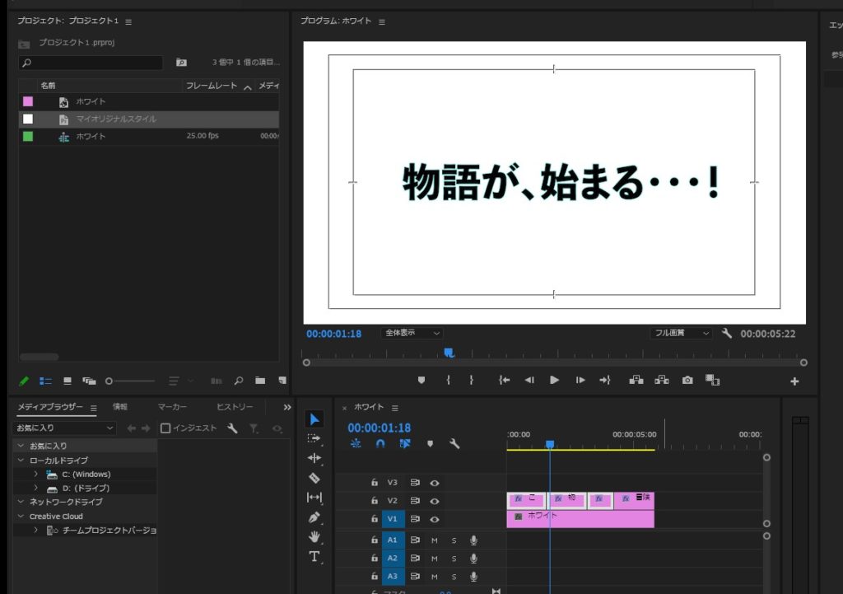This screenshot has width=843, height=594.
Task: Click the Export Frame camera icon
Action: point(687,381)
